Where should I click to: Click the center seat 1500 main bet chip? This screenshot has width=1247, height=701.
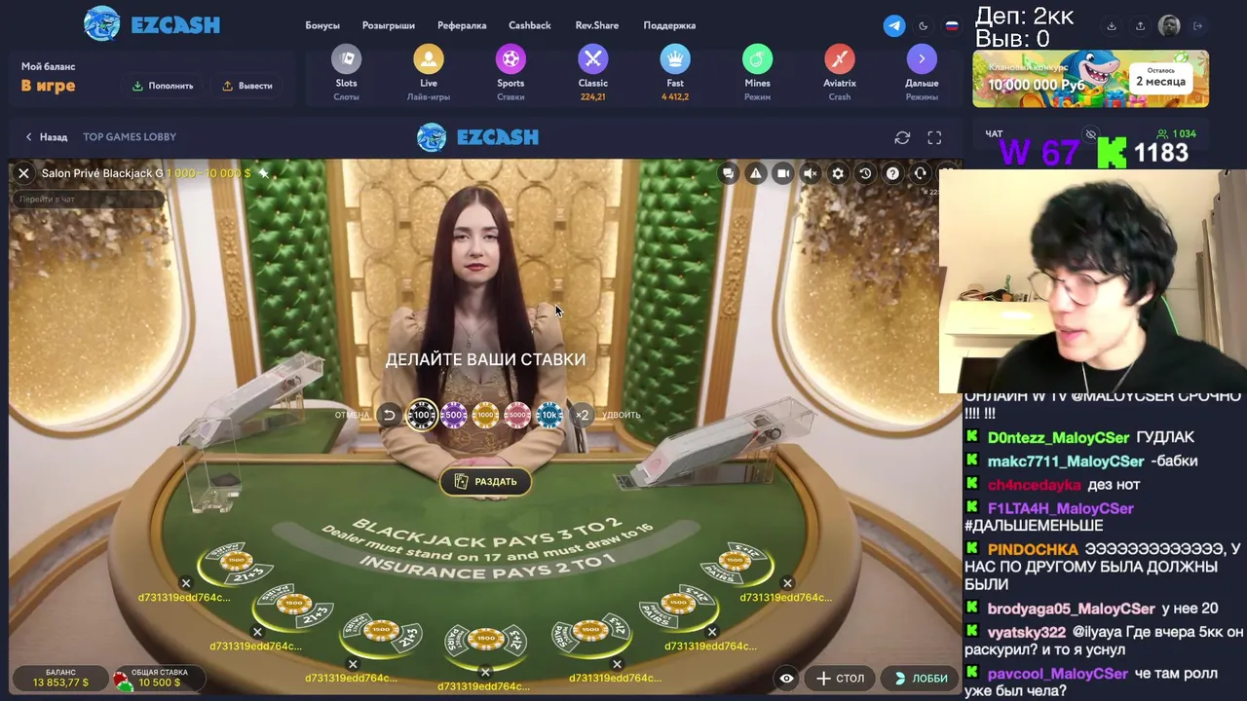point(485,639)
